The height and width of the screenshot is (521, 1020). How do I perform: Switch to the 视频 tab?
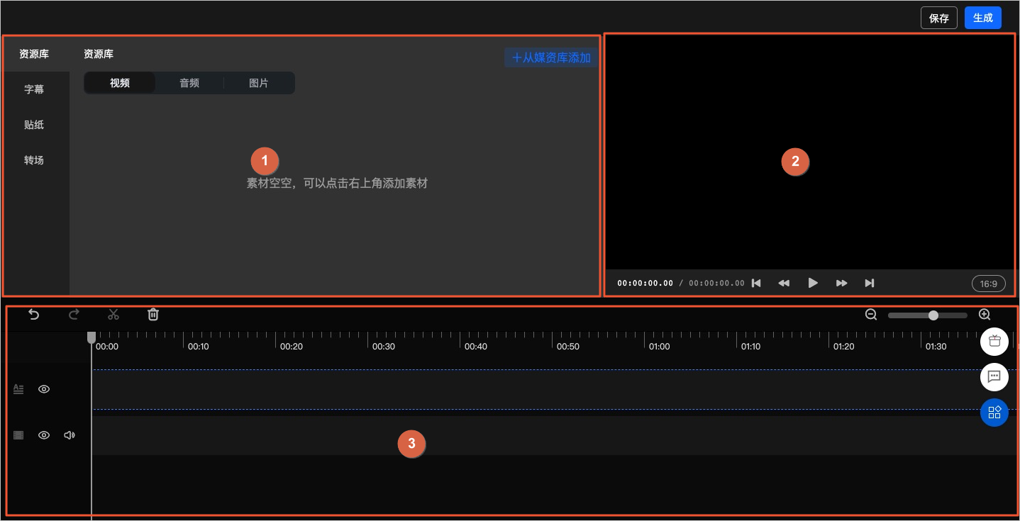tap(120, 83)
